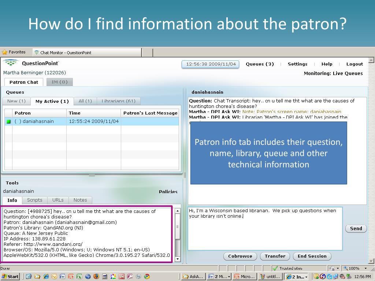
Task: Click the Patron's Last Message column header
Action: tap(150, 113)
